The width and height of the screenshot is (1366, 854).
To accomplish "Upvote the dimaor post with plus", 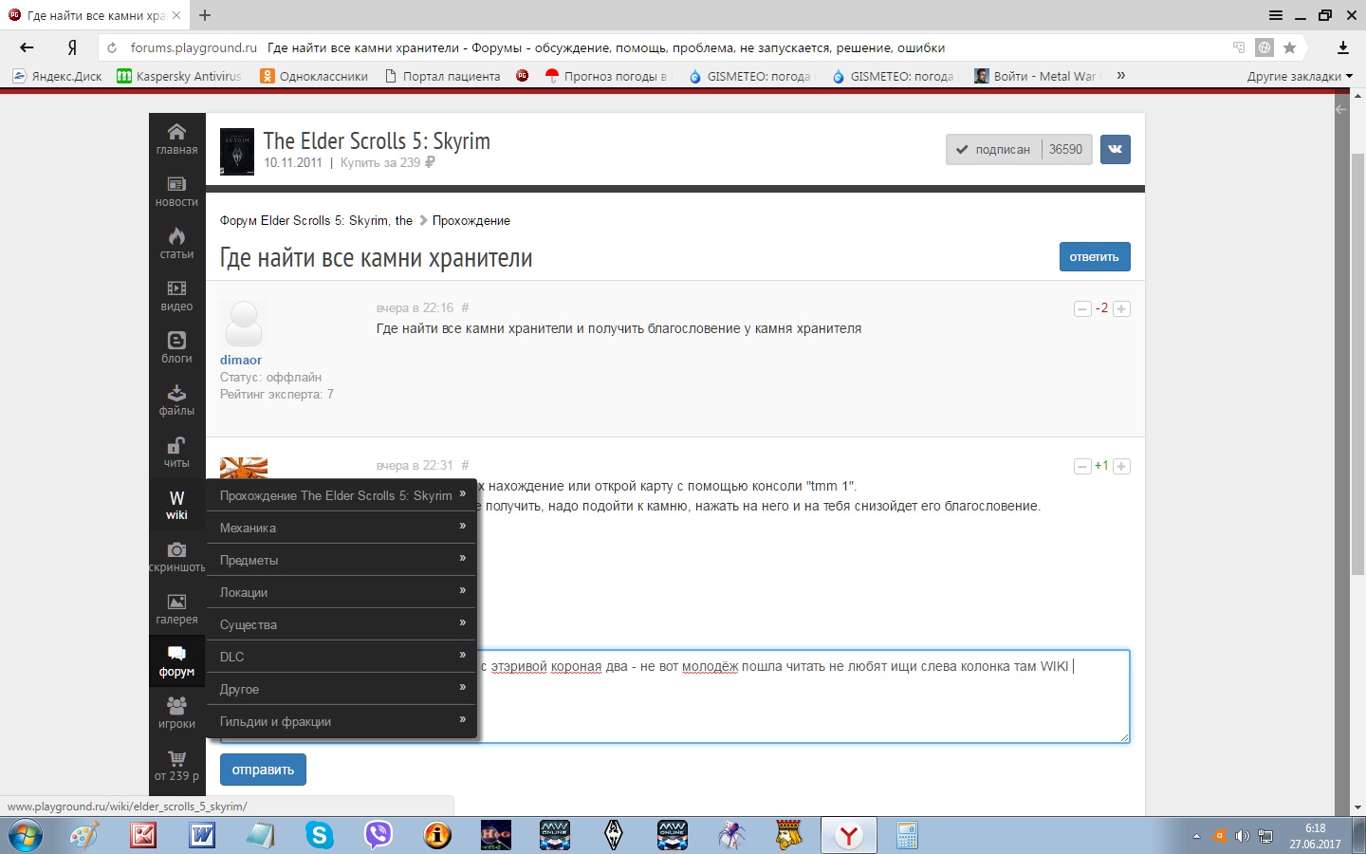I will tap(1121, 308).
